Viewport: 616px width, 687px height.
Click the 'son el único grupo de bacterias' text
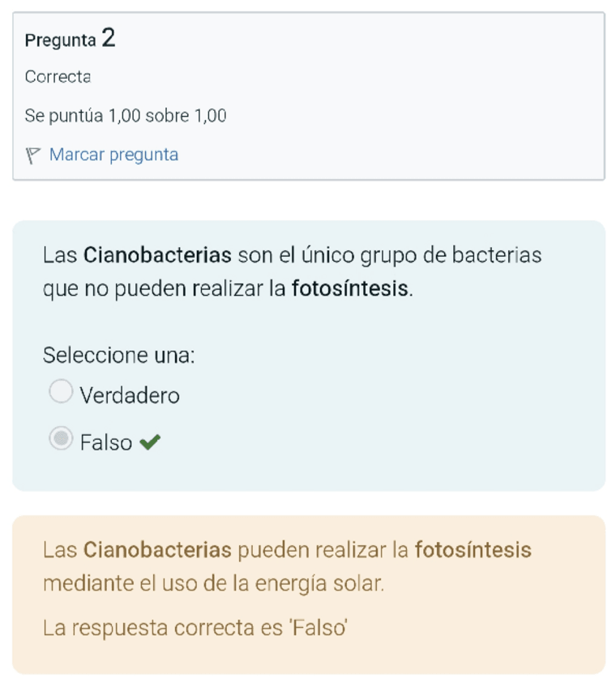pyautogui.click(x=389, y=256)
